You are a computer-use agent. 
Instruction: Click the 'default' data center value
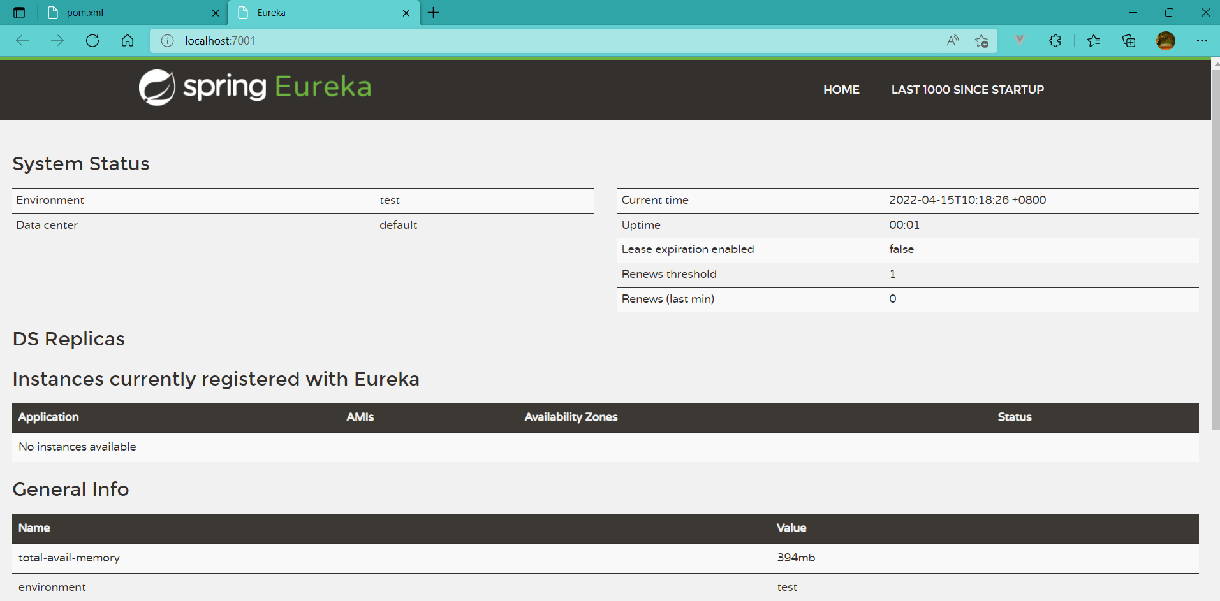[x=398, y=225]
